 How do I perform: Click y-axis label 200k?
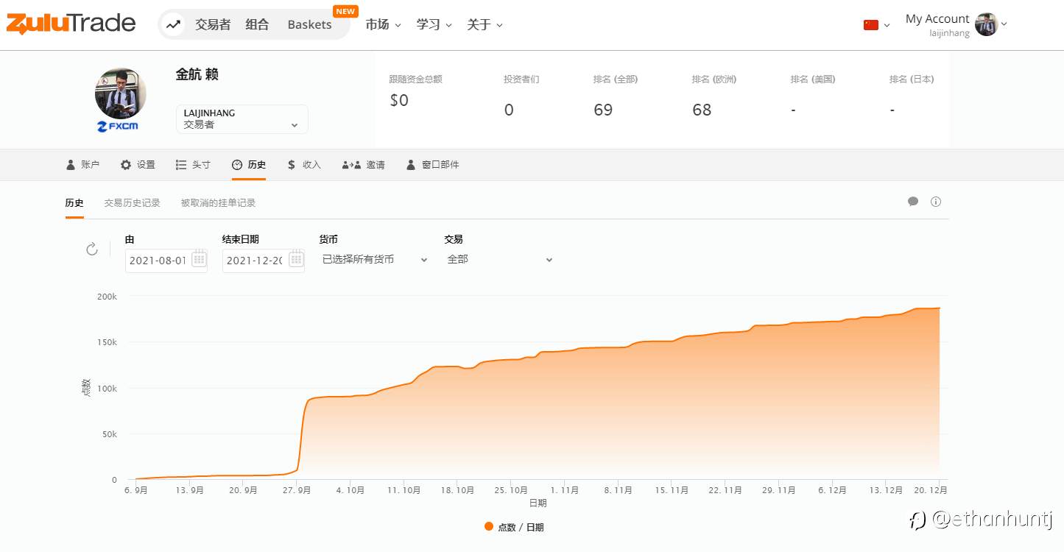107,297
